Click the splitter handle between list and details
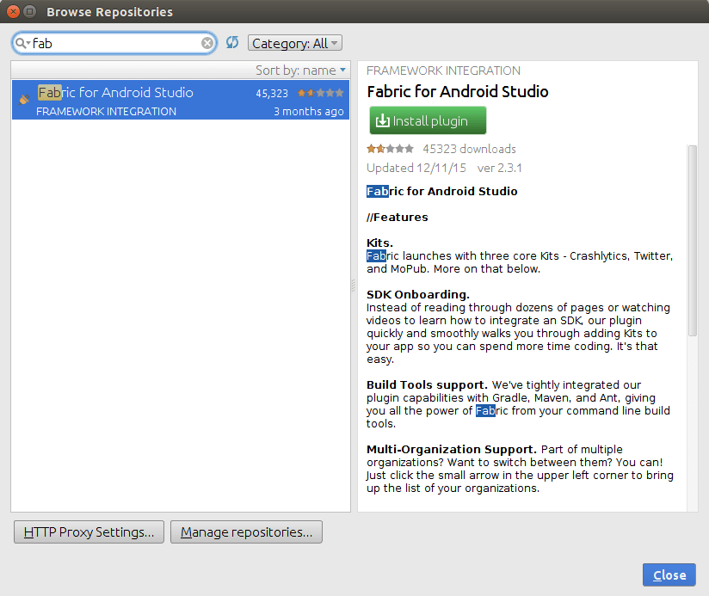Image resolution: width=709 pixels, height=596 pixels. (354, 286)
